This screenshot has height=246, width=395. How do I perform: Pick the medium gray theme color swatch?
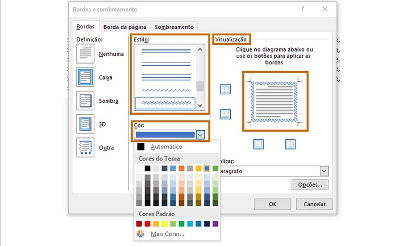190,169
